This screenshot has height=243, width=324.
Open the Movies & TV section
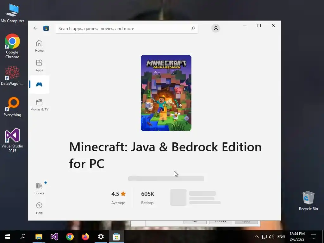(x=39, y=105)
